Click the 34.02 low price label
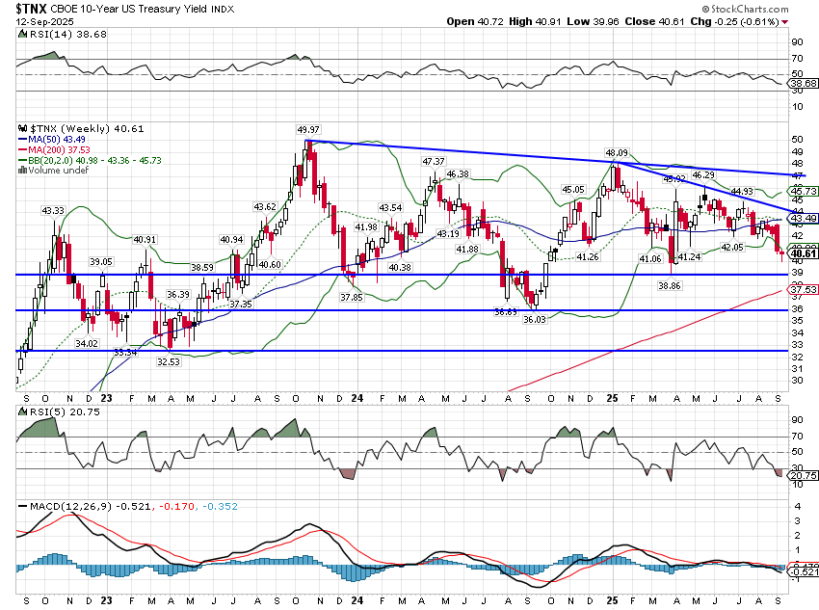The image size is (819, 610). click(x=87, y=343)
